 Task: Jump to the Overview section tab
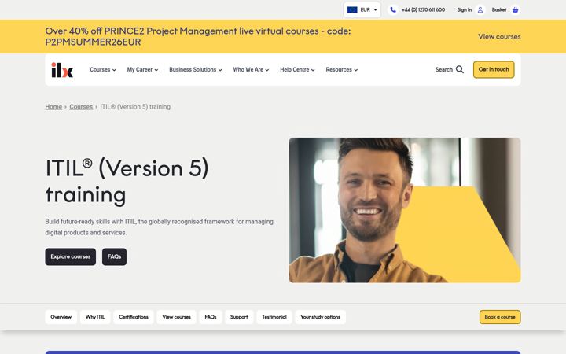[61, 317]
